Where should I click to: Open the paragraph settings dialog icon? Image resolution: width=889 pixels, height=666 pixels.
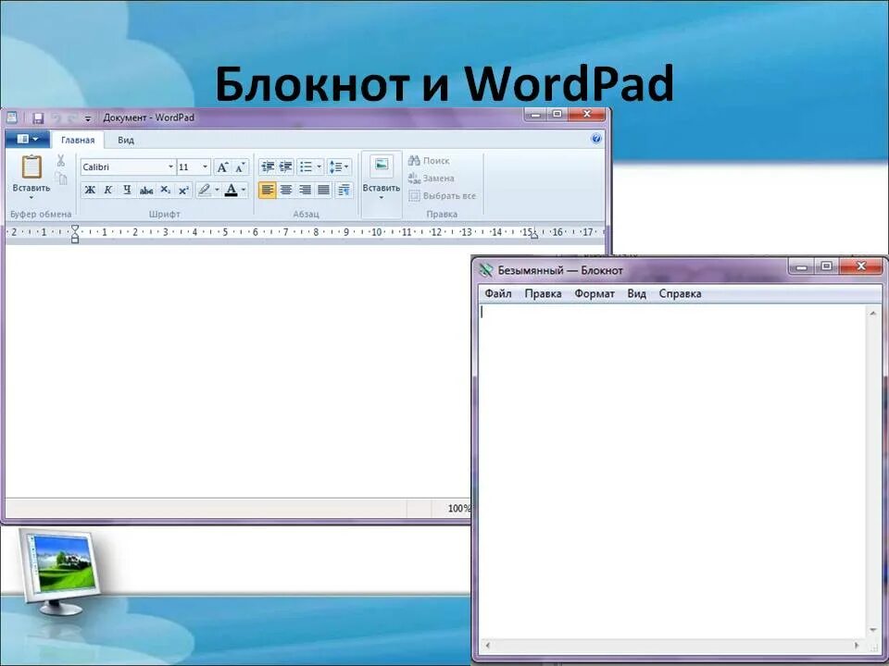[344, 190]
